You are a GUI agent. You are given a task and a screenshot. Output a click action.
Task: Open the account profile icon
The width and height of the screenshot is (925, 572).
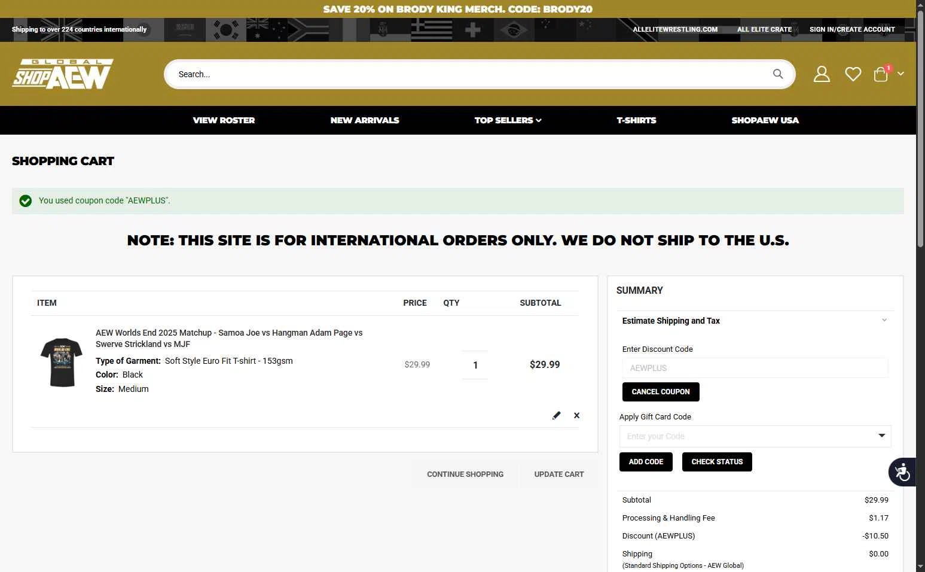pos(822,74)
